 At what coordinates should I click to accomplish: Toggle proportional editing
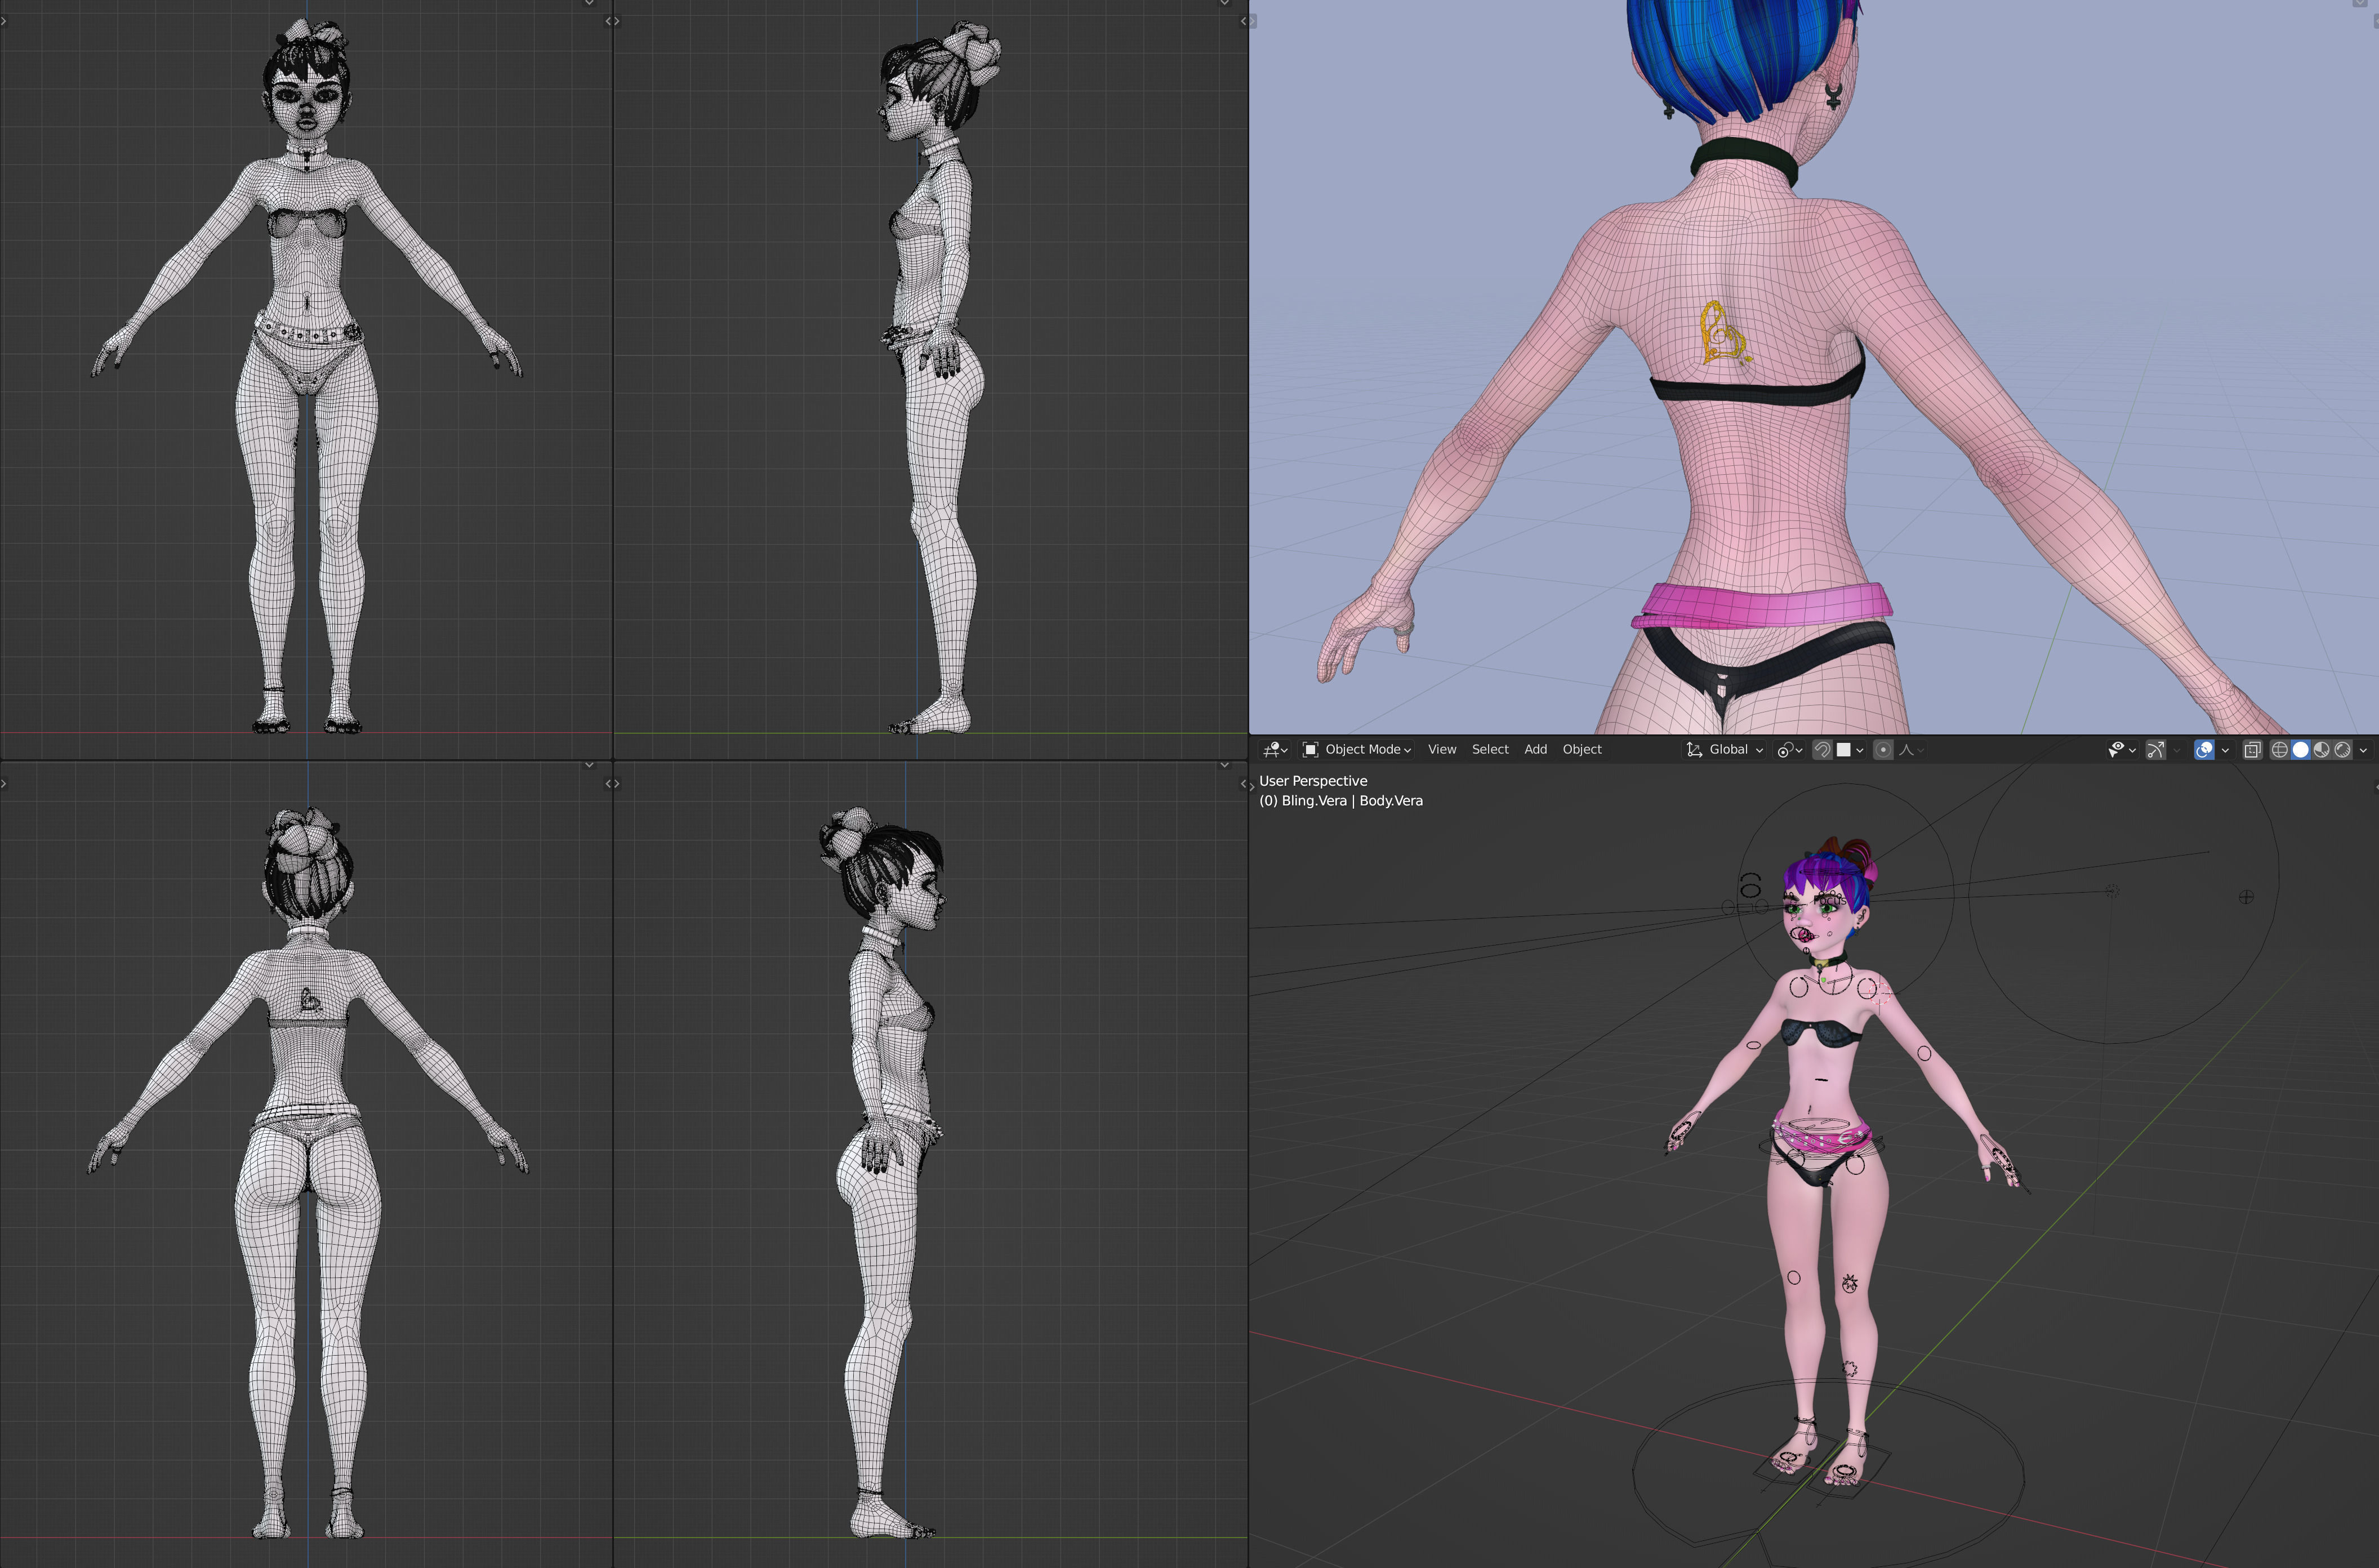(x=1882, y=750)
